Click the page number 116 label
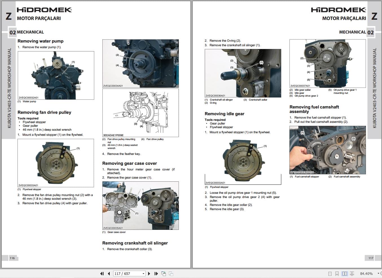This screenshot has height=278, width=382. [12, 258]
